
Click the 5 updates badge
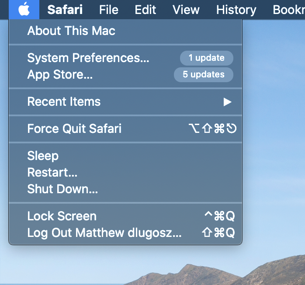pos(203,74)
